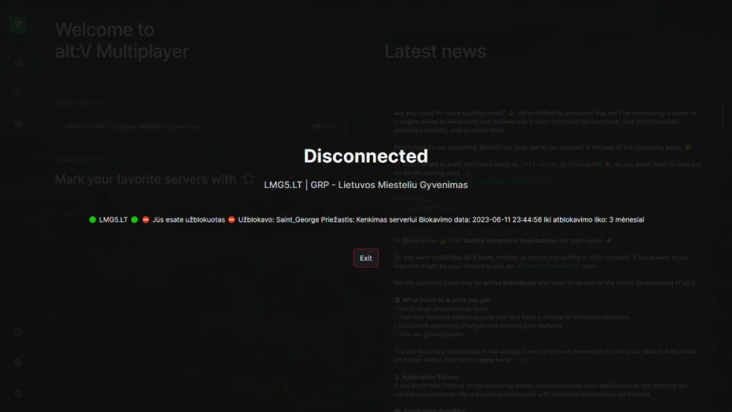
Task: Click the apply here Google Forms link
Action: click(x=570, y=360)
